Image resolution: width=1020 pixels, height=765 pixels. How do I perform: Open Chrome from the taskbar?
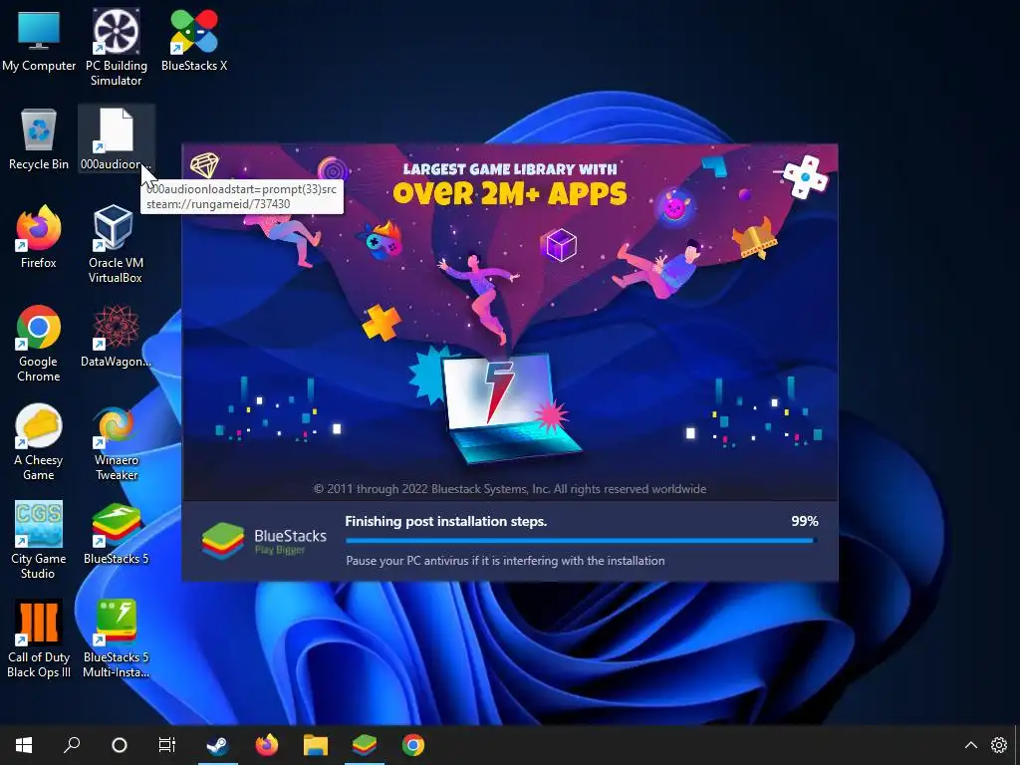click(x=413, y=745)
